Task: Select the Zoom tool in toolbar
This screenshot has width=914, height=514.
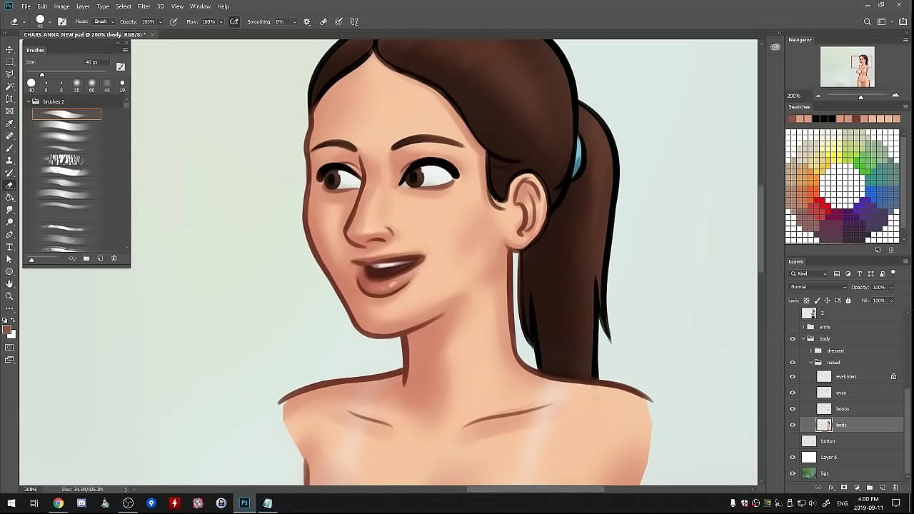Action: 9,296
